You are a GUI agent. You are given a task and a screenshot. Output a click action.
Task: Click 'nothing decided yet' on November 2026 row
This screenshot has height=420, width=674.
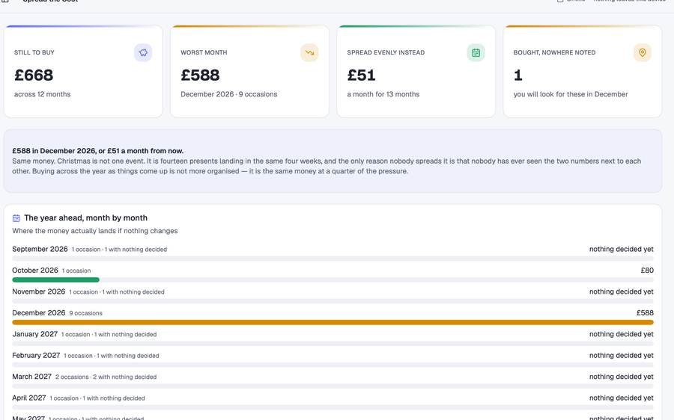click(621, 291)
